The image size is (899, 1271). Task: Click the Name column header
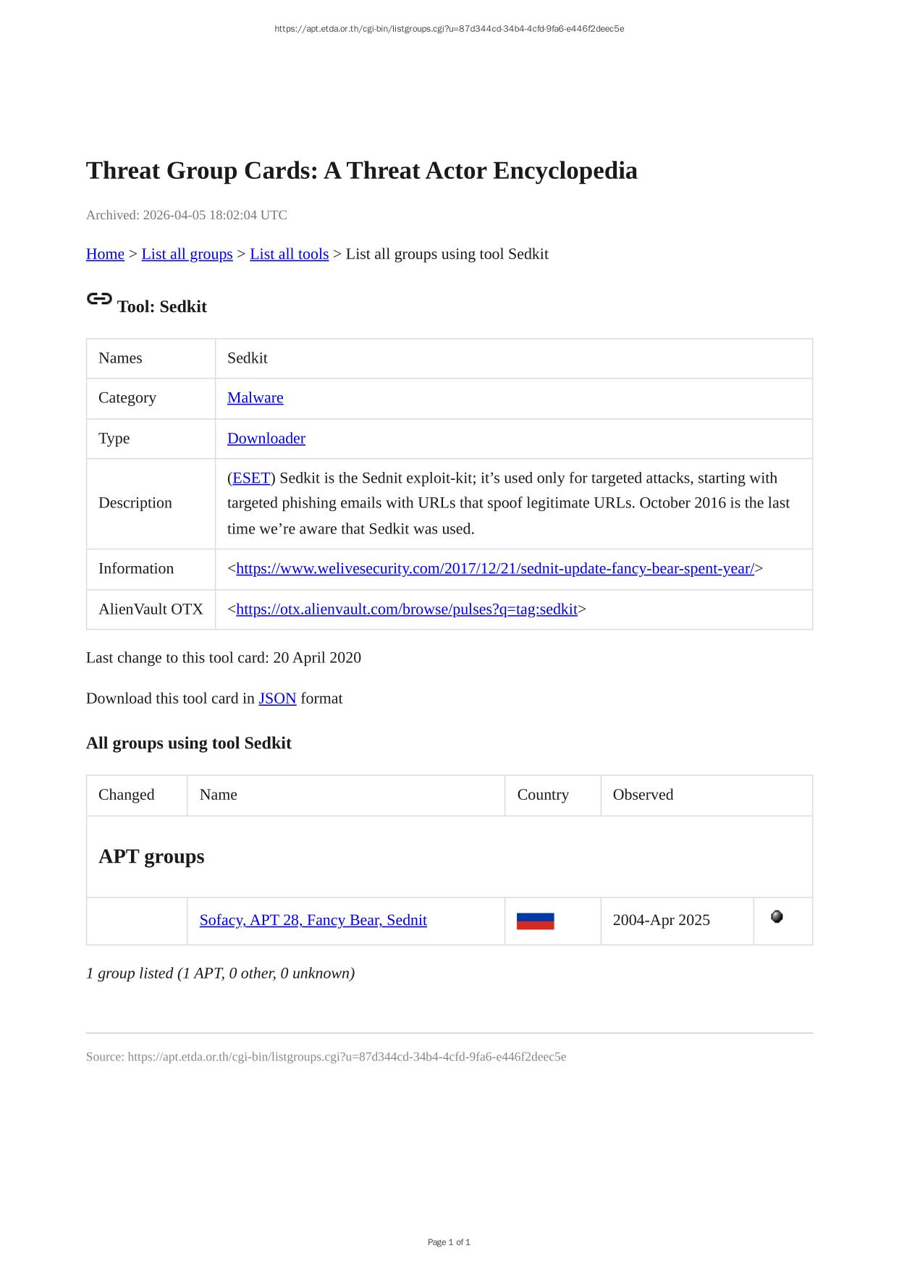(x=218, y=795)
